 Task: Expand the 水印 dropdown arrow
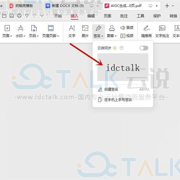24,36
